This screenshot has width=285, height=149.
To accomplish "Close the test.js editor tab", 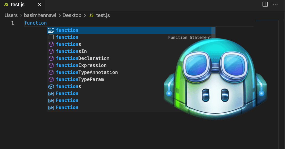I will pos(39,5).
